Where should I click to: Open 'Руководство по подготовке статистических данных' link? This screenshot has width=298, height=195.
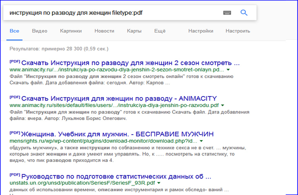116,176
